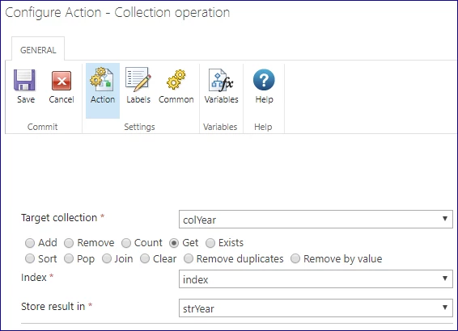The image size is (458, 331).
Task: Open the Labels pencil icon
Action: point(138,79)
